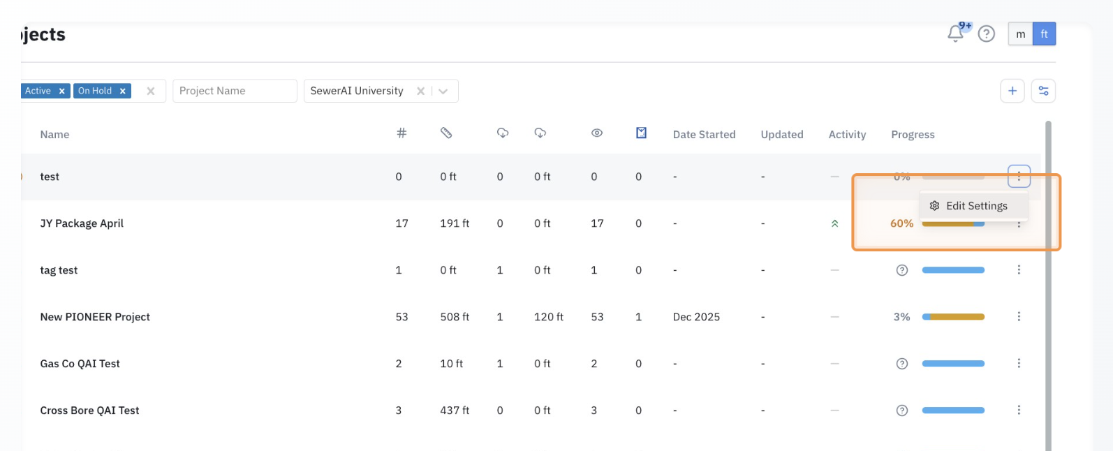Click progress help icon for tag test
Viewport: 1113px width, 451px height.
coord(901,270)
